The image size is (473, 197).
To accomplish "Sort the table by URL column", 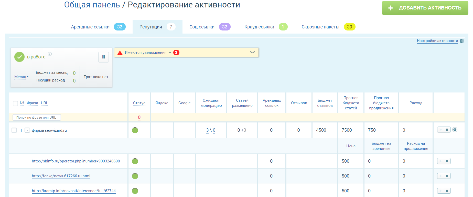I will (x=44, y=103).
